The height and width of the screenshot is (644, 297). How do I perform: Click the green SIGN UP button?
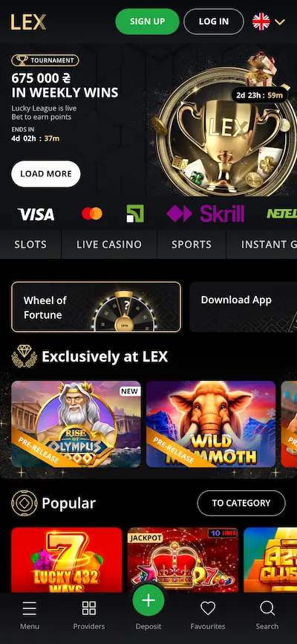147,22
